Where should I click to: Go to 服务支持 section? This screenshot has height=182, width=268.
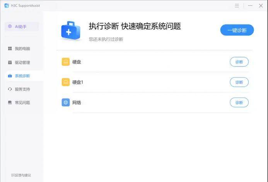pyautogui.click(x=22, y=89)
